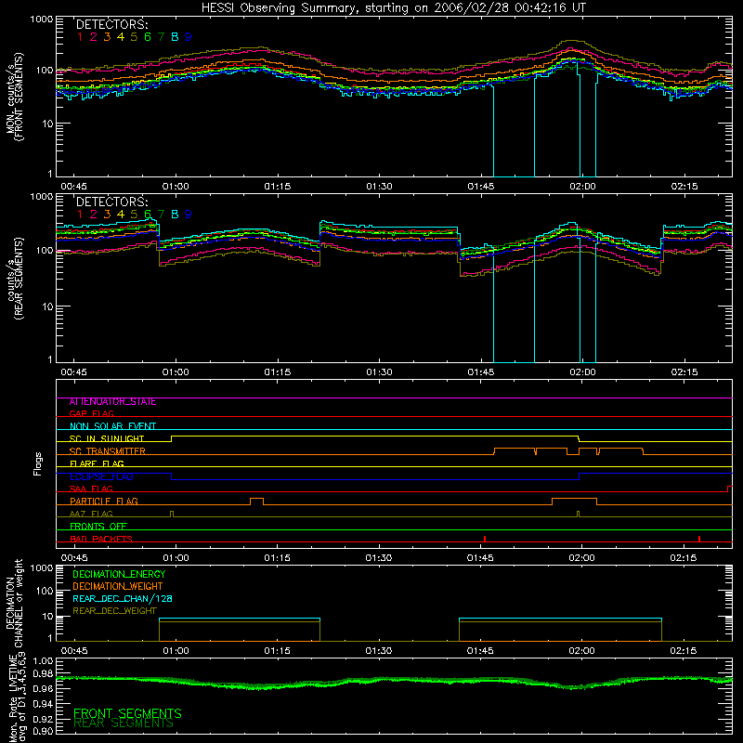Click the BAD_PACKETS flag label
This screenshot has width=743, height=743.
[x=101, y=539]
